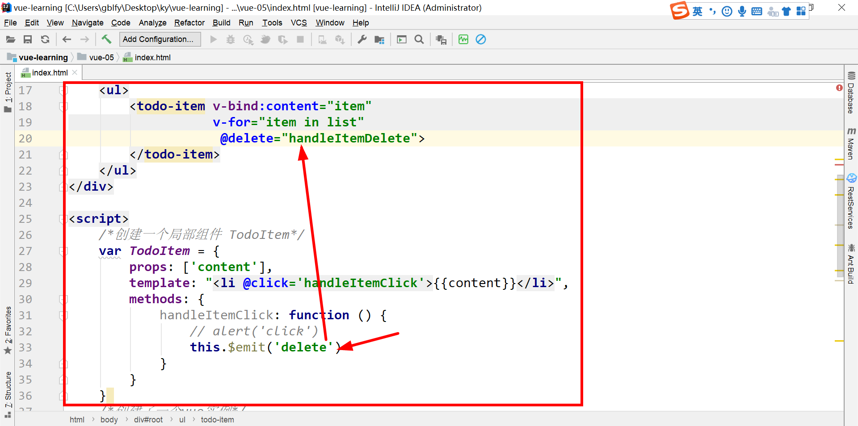Collapse the ul block at line 17
Screen dimensions: 858x426
[x=63, y=90]
